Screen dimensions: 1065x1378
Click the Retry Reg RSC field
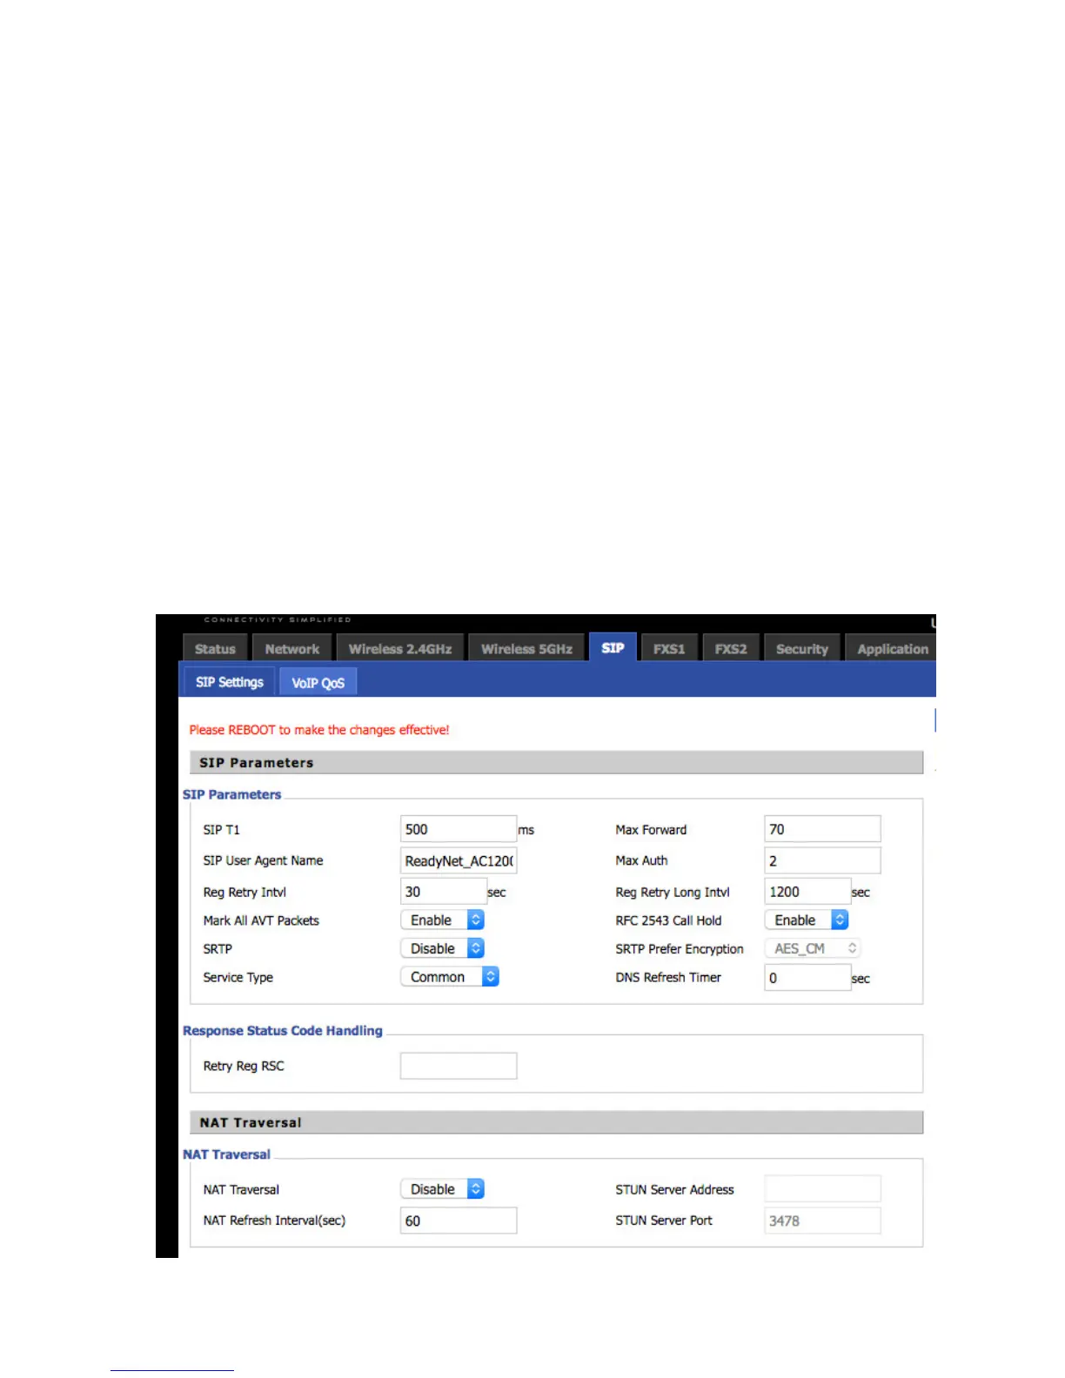tap(459, 1066)
